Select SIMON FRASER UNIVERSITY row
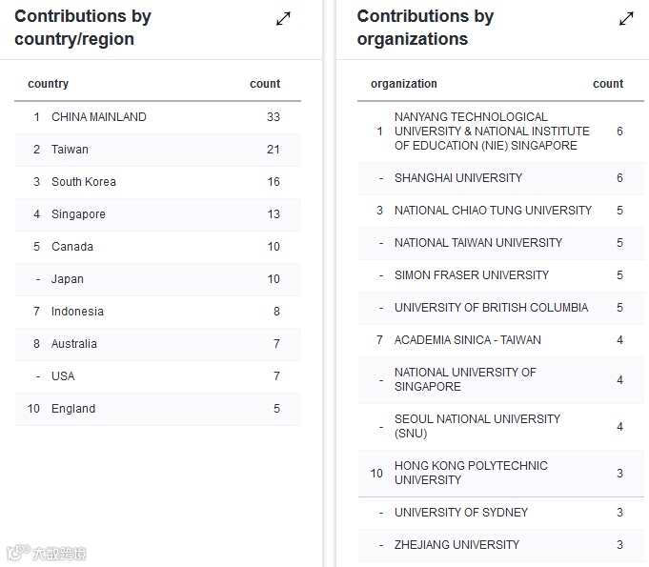The image size is (649, 567). [x=472, y=275]
